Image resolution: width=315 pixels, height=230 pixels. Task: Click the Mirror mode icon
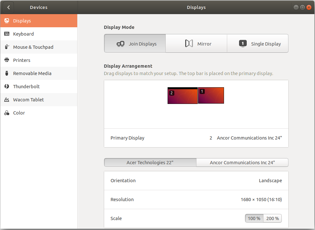coord(189,43)
